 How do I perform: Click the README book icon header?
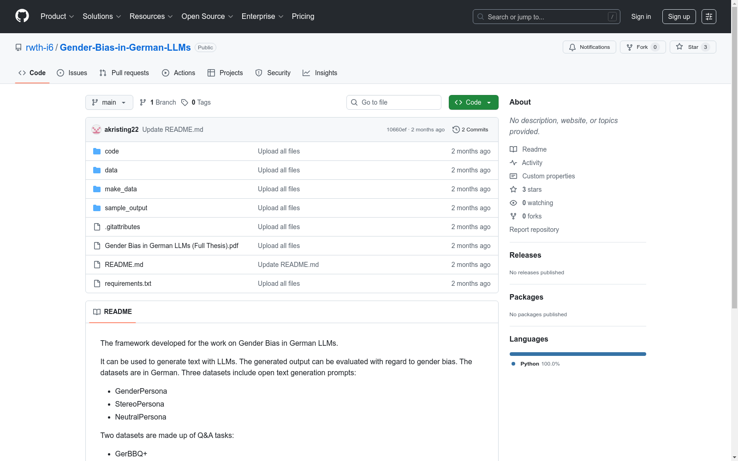click(x=97, y=312)
